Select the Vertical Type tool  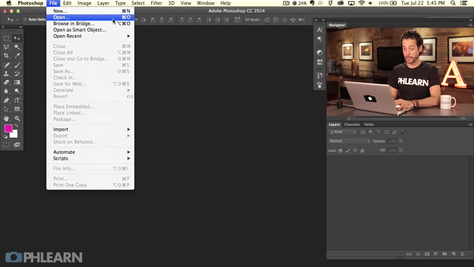[x=17, y=100]
